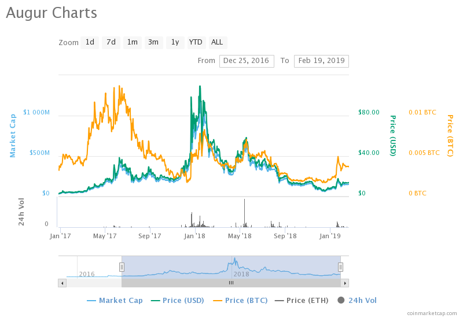463x318 pixels.
Task: Toggle the Market Cap series in legend
Action: pyautogui.click(x=115, y=301)
